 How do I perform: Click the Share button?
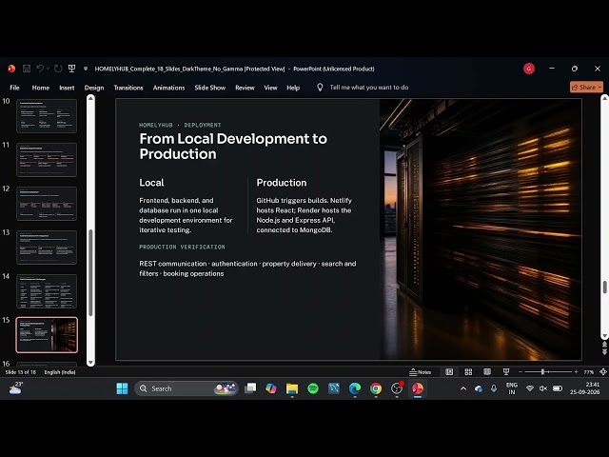(586, 87)
